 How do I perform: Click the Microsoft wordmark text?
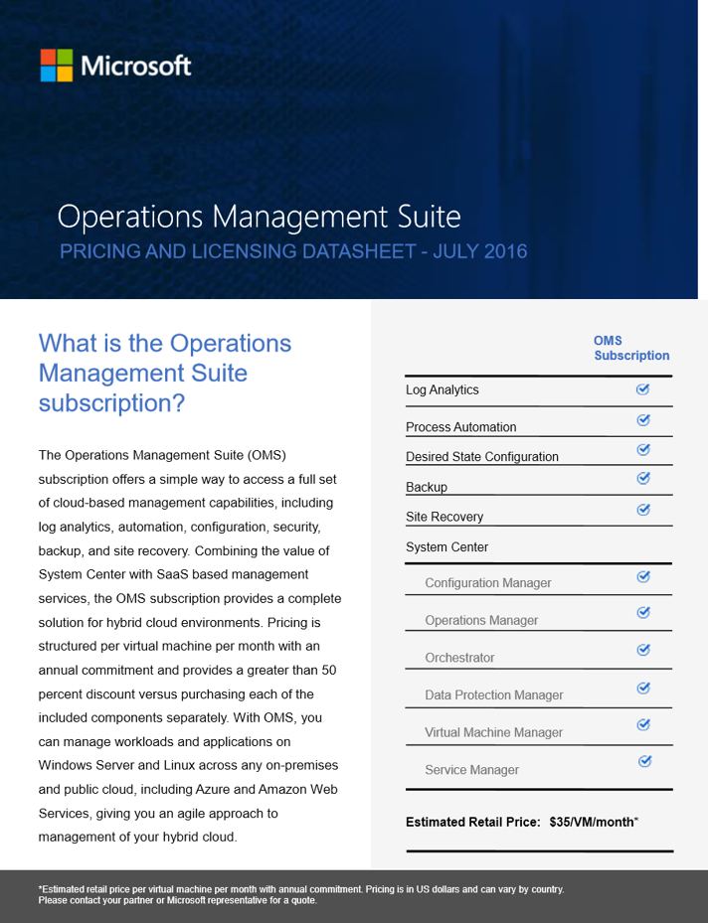pos(136,66)
